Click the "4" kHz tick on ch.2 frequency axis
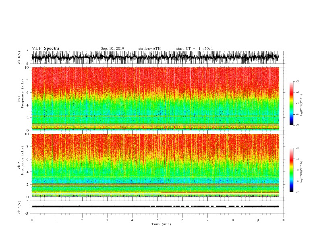The height and width of the screenshot is (247, 319). tap(28, 172)
